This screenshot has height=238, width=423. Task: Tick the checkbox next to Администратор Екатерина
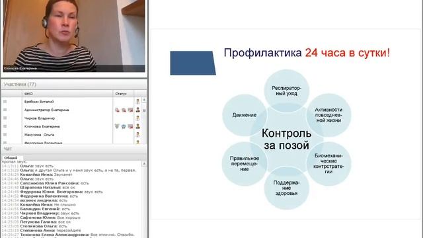[x=5, y=110]
